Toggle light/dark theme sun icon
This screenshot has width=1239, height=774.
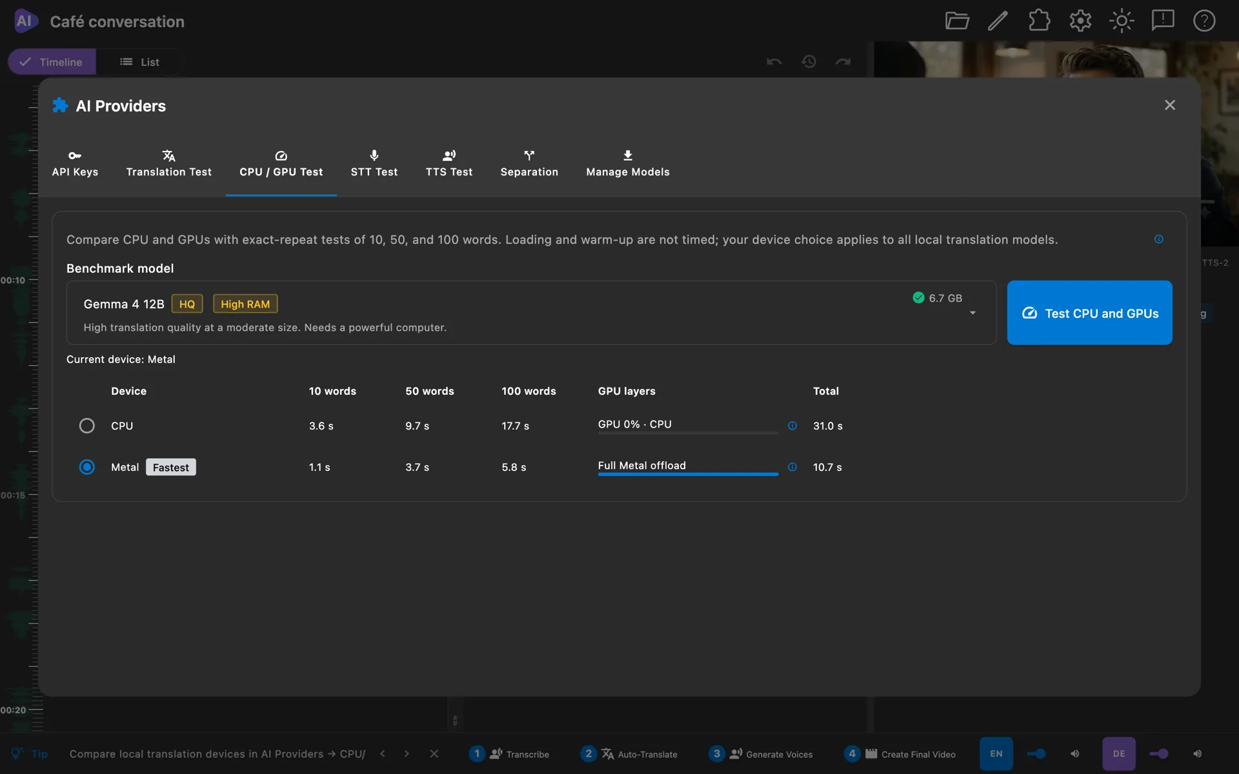pyautogui.click(x=1122, y=21)
